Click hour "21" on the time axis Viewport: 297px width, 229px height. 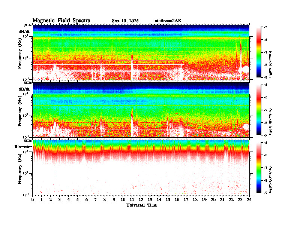click(x=222, y=199)
